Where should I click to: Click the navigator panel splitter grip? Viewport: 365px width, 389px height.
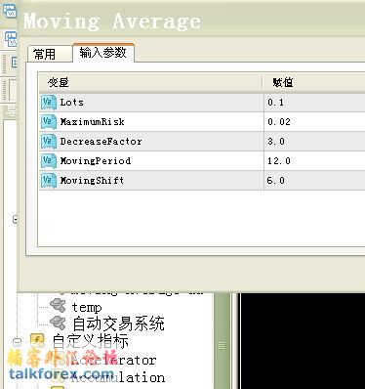(x=222, y=345)
